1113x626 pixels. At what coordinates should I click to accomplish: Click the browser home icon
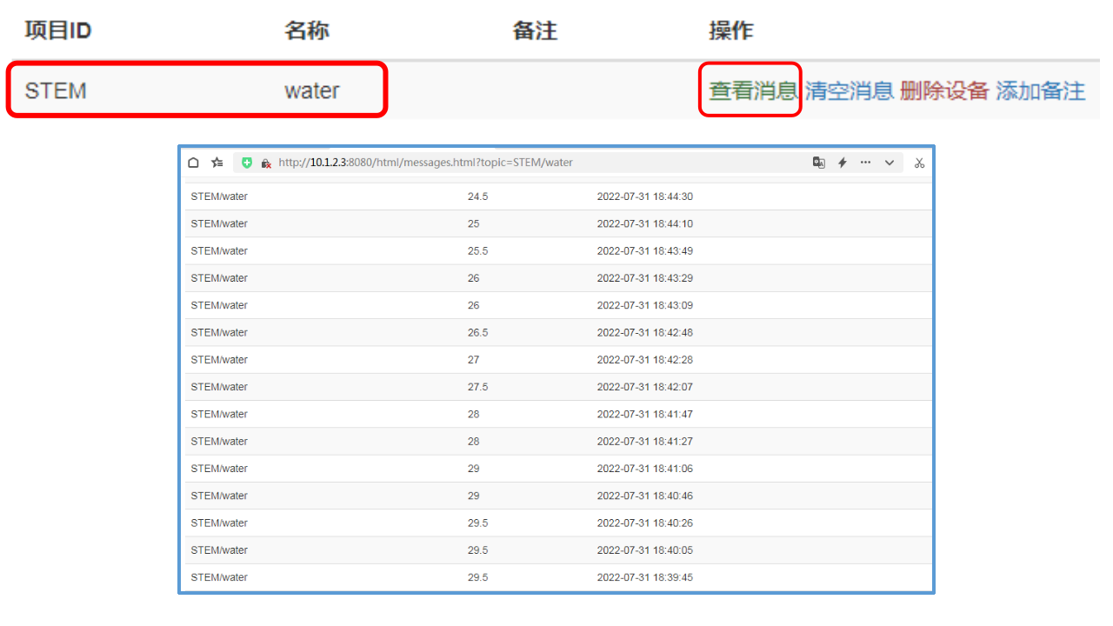coord(194,163)
